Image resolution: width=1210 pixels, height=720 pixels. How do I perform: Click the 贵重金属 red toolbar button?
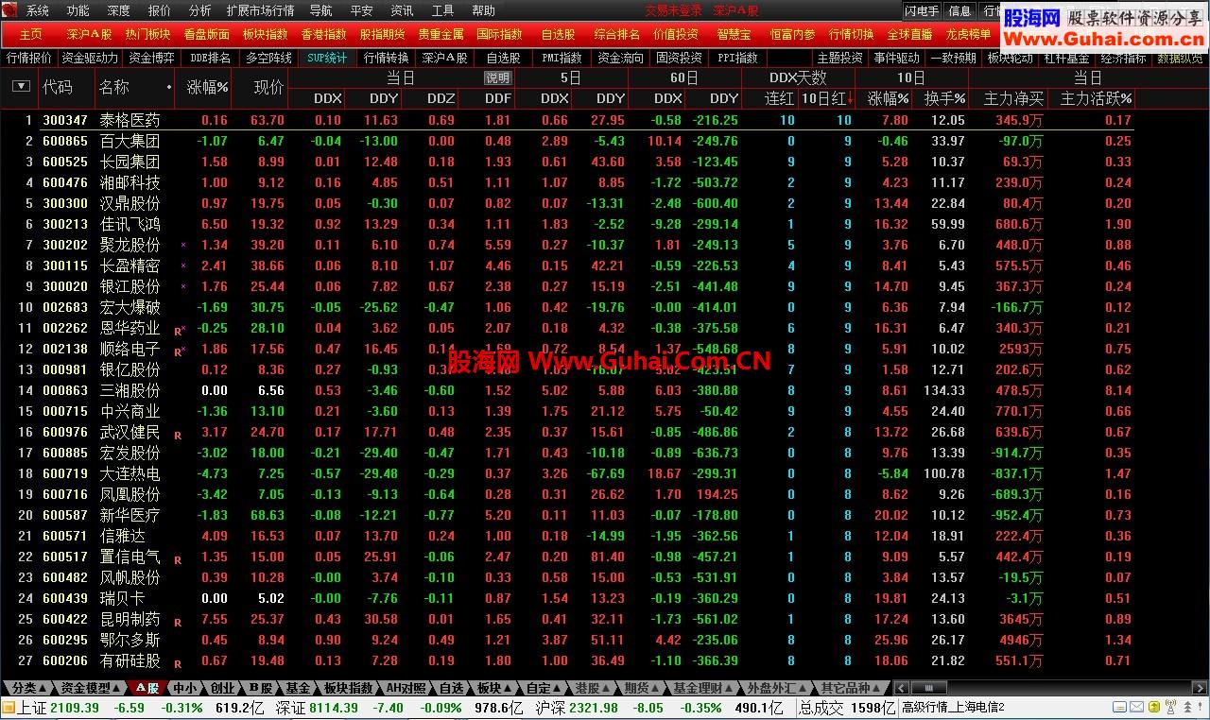coord(441,33)
